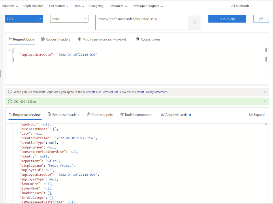Expand the All Microsoft menu
273x204 pixels.
tap(242, 6)
